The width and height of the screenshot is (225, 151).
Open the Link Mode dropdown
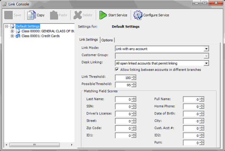pos(206,48)
